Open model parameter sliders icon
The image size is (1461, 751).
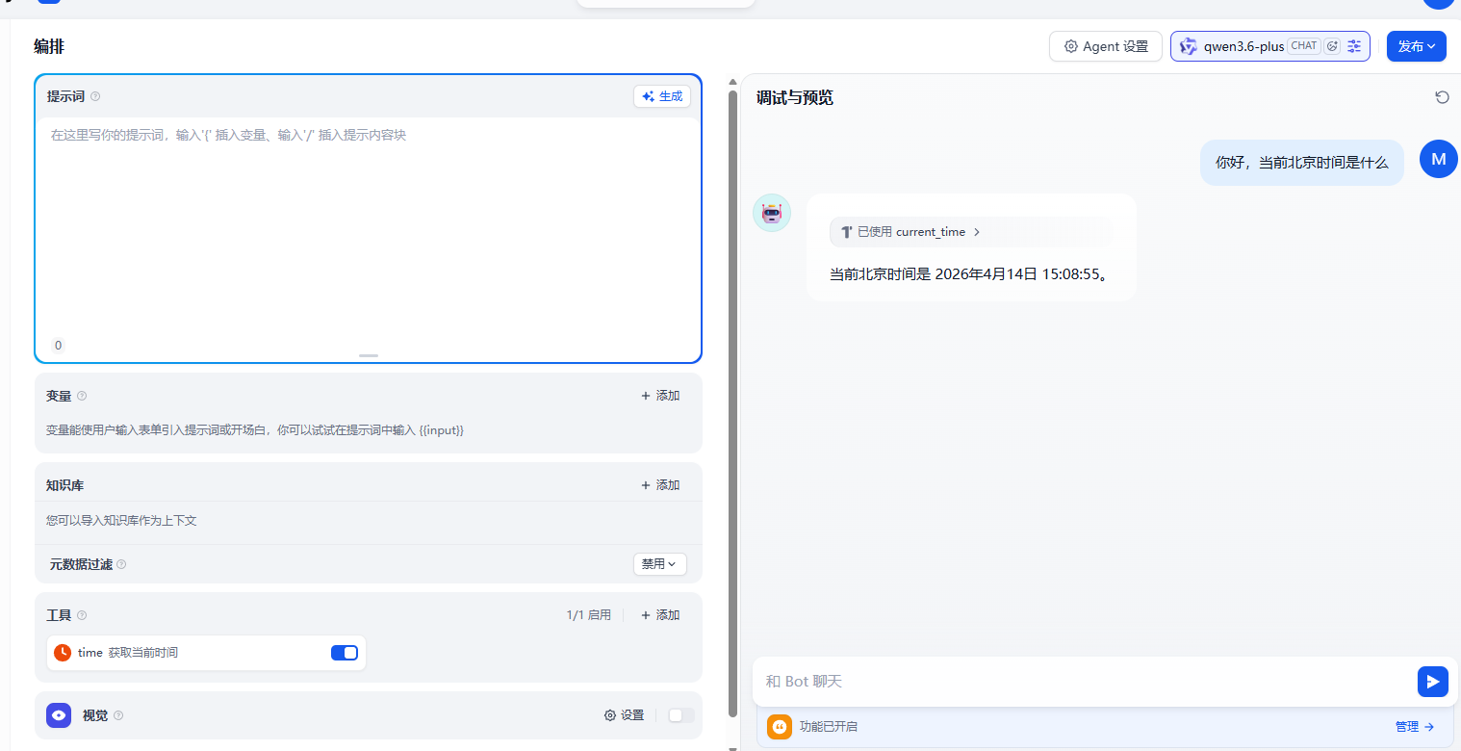point(1355,46)
